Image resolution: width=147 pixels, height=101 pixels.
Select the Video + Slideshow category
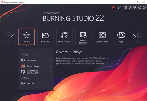pos(83,37)
